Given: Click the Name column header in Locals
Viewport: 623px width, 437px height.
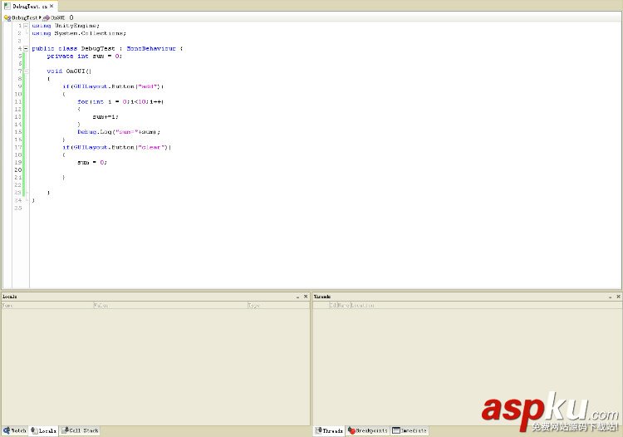Looking at the screenshot, I should click(x=47, y=305).
